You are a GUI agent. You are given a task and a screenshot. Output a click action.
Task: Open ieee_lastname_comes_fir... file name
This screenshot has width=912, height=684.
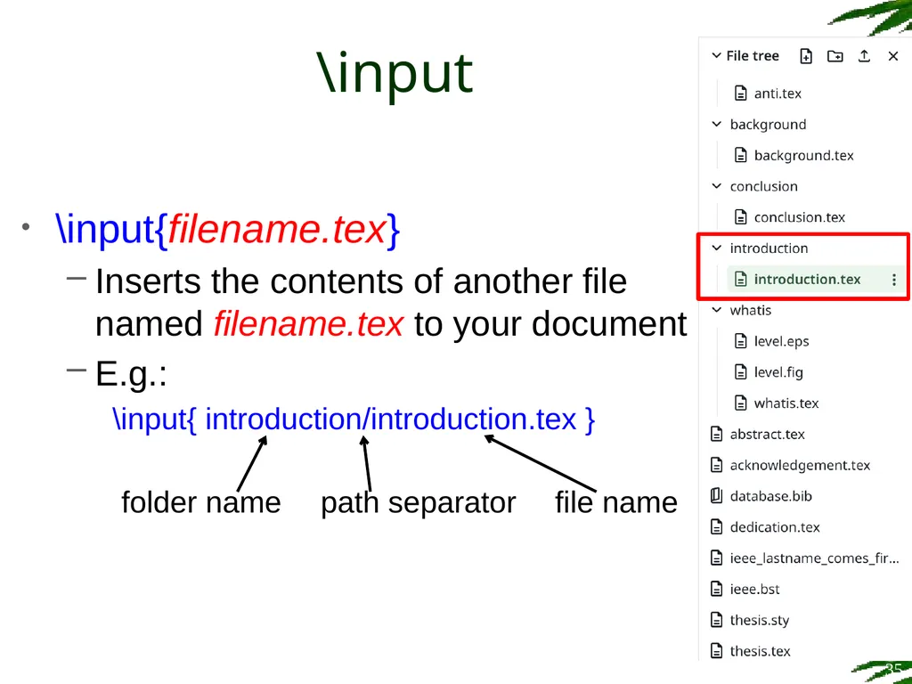coord(814,558)
